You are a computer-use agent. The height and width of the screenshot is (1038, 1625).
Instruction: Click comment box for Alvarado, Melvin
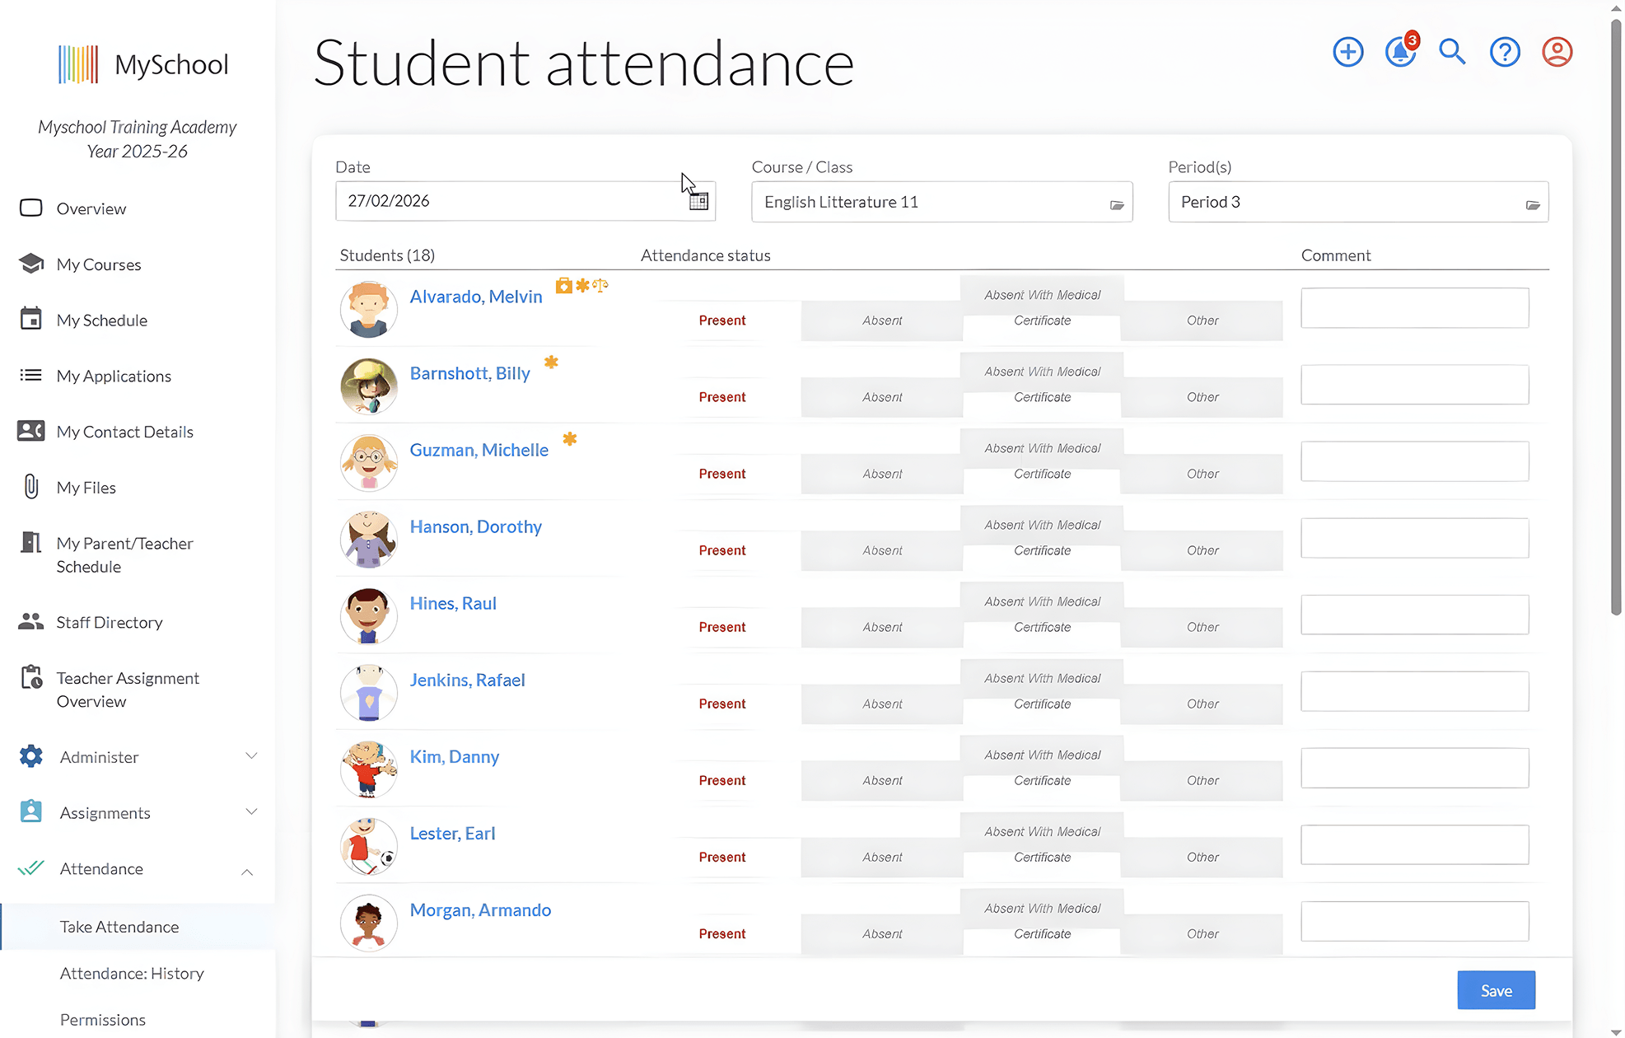[x=1414, y=308]
